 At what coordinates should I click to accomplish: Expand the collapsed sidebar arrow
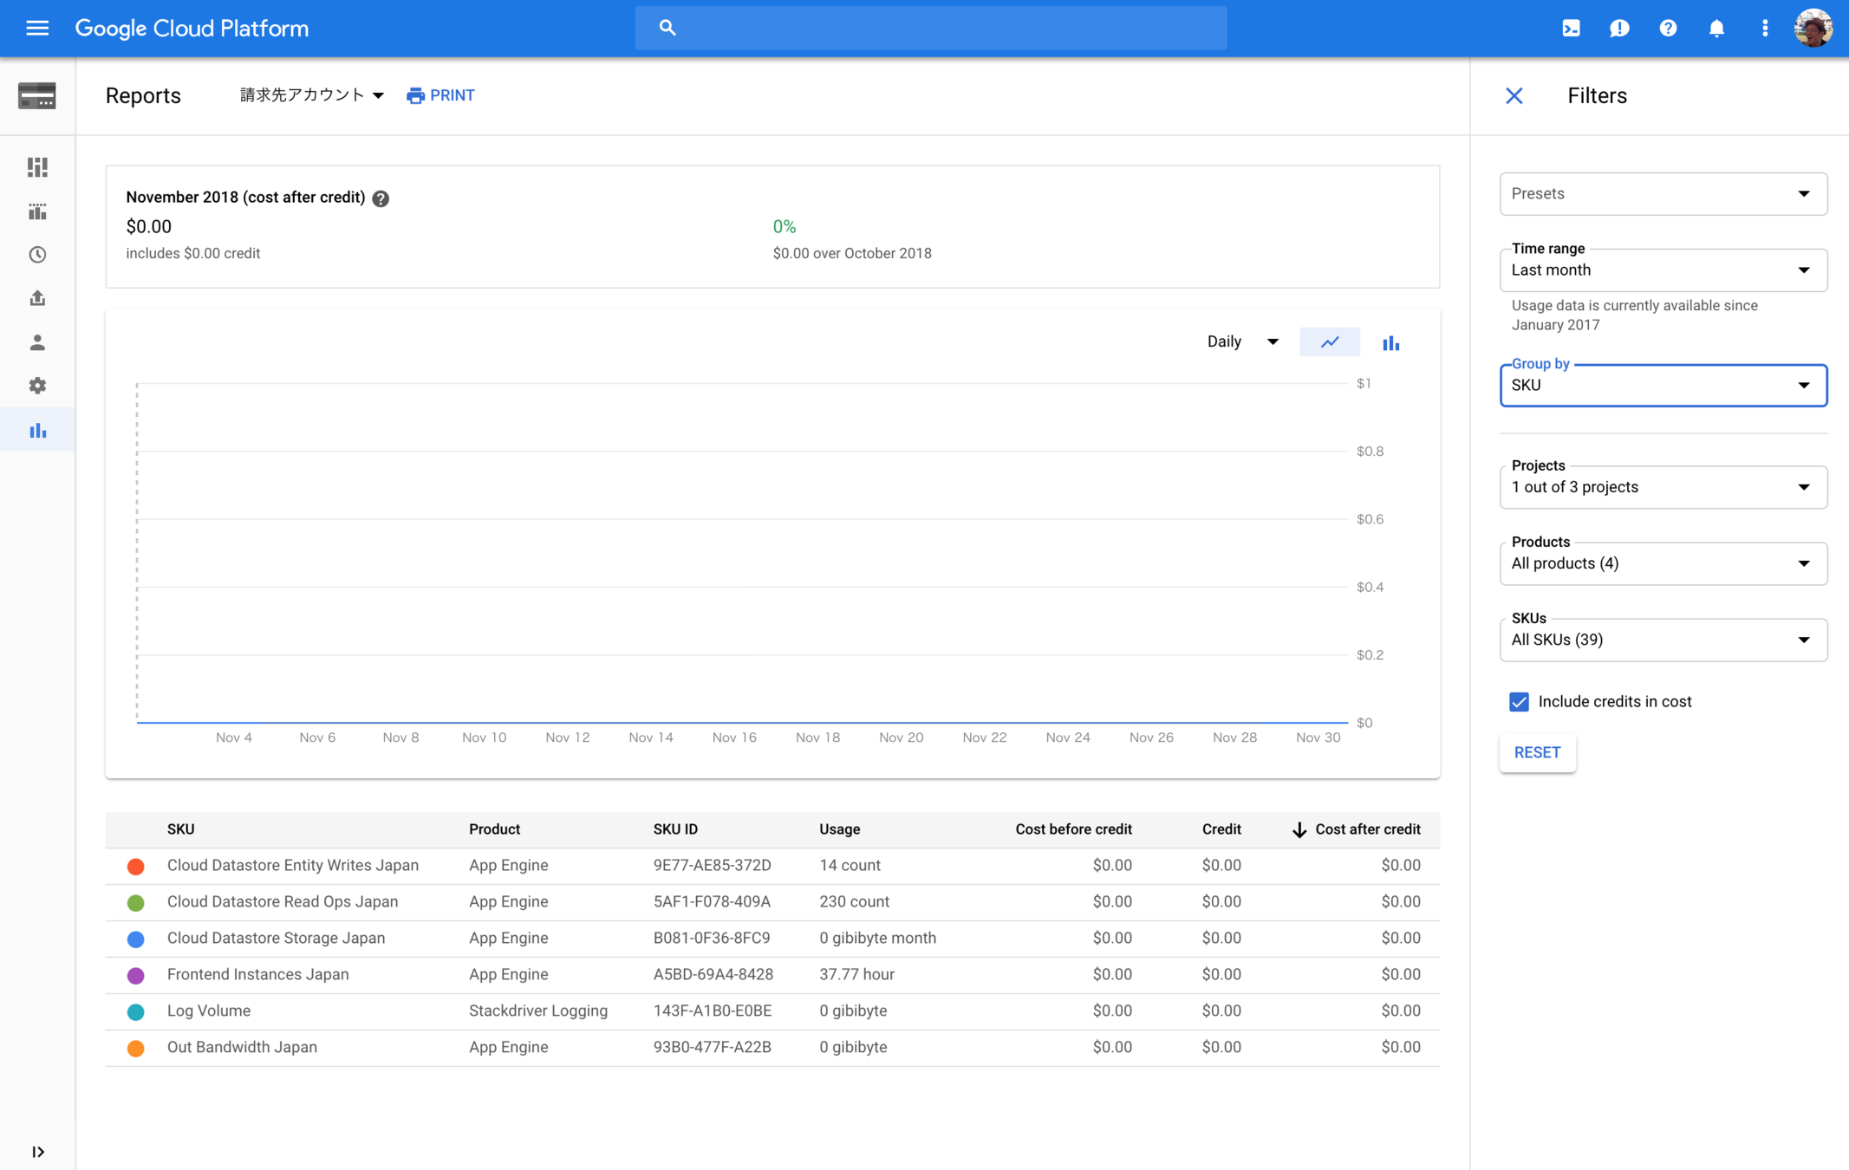37,1151
